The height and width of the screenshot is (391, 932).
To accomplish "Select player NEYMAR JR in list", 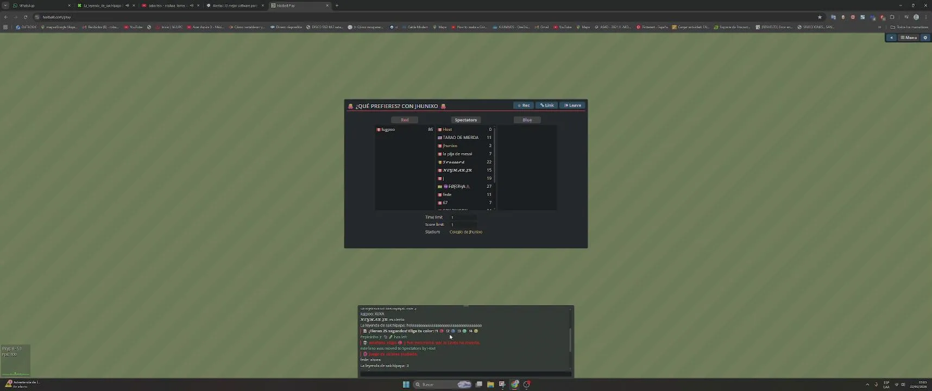I will pos(464,170).
